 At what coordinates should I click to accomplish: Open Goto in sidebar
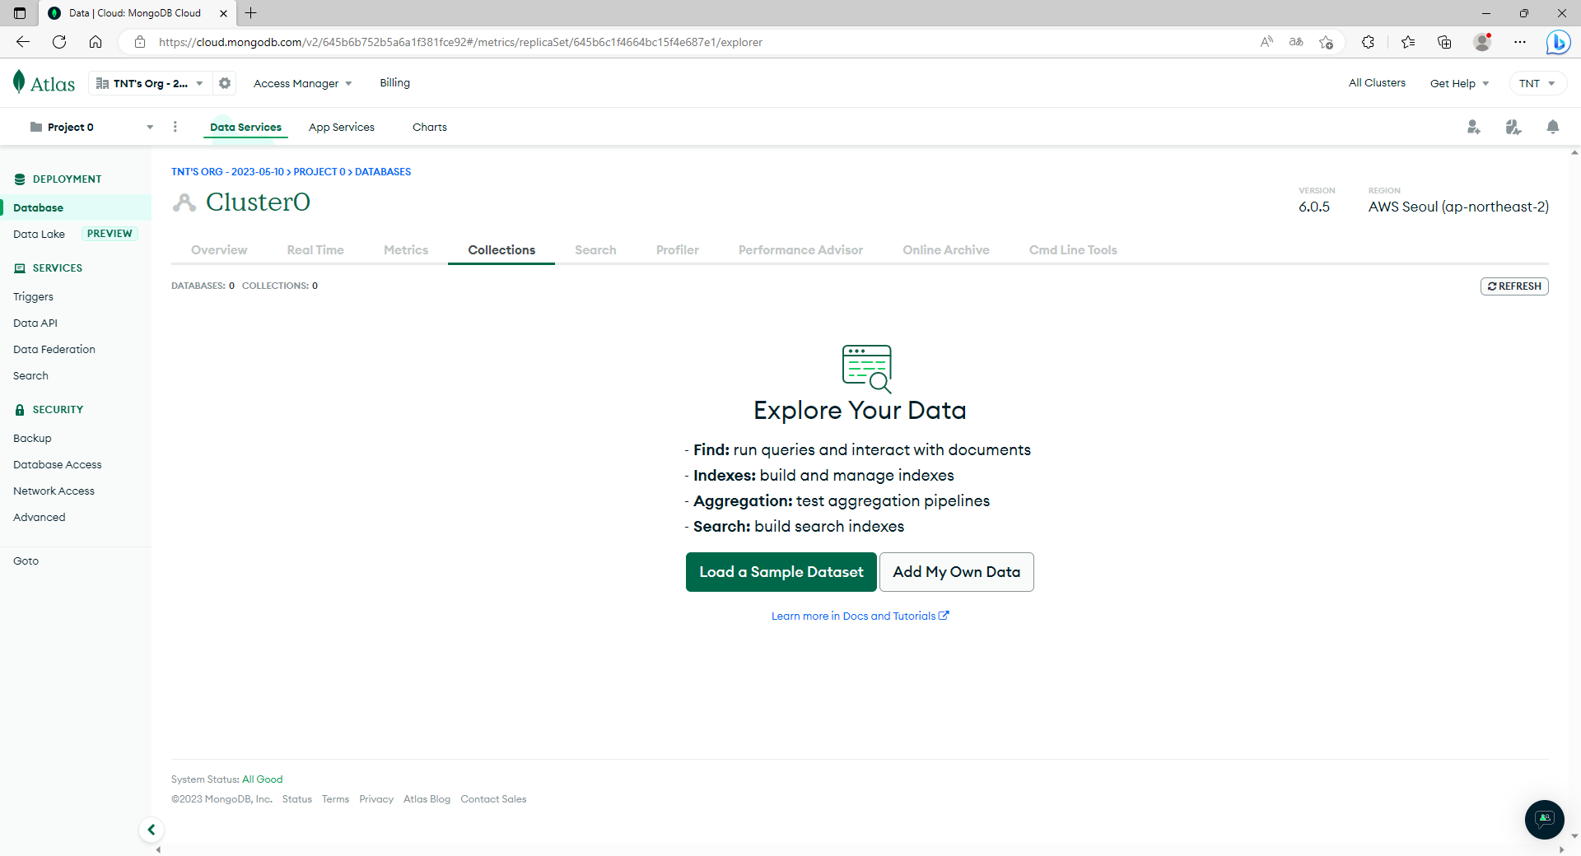coord(26,561)
